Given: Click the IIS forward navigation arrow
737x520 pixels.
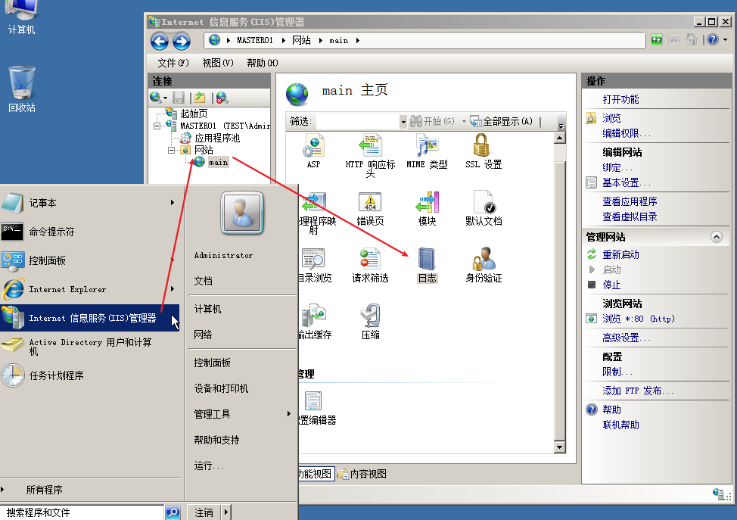Looking at the screenshot, I should point(182,42).
